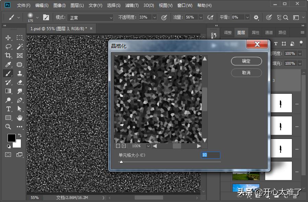Viewport: 308px width, 202px height.
Task: Toggle Quick Mask mode in the toolbar
Action: pos(8,155)
